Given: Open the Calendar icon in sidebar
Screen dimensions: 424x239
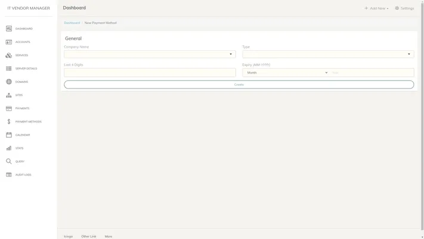Looking at the screenshot, I should [x=9, y=135].
